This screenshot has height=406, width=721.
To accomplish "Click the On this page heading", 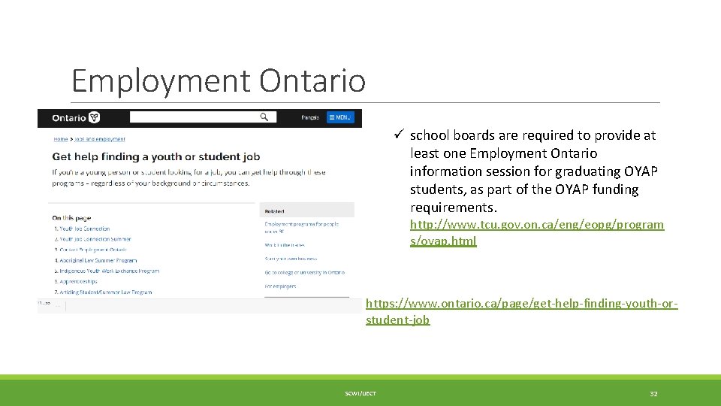I will 71,218.
